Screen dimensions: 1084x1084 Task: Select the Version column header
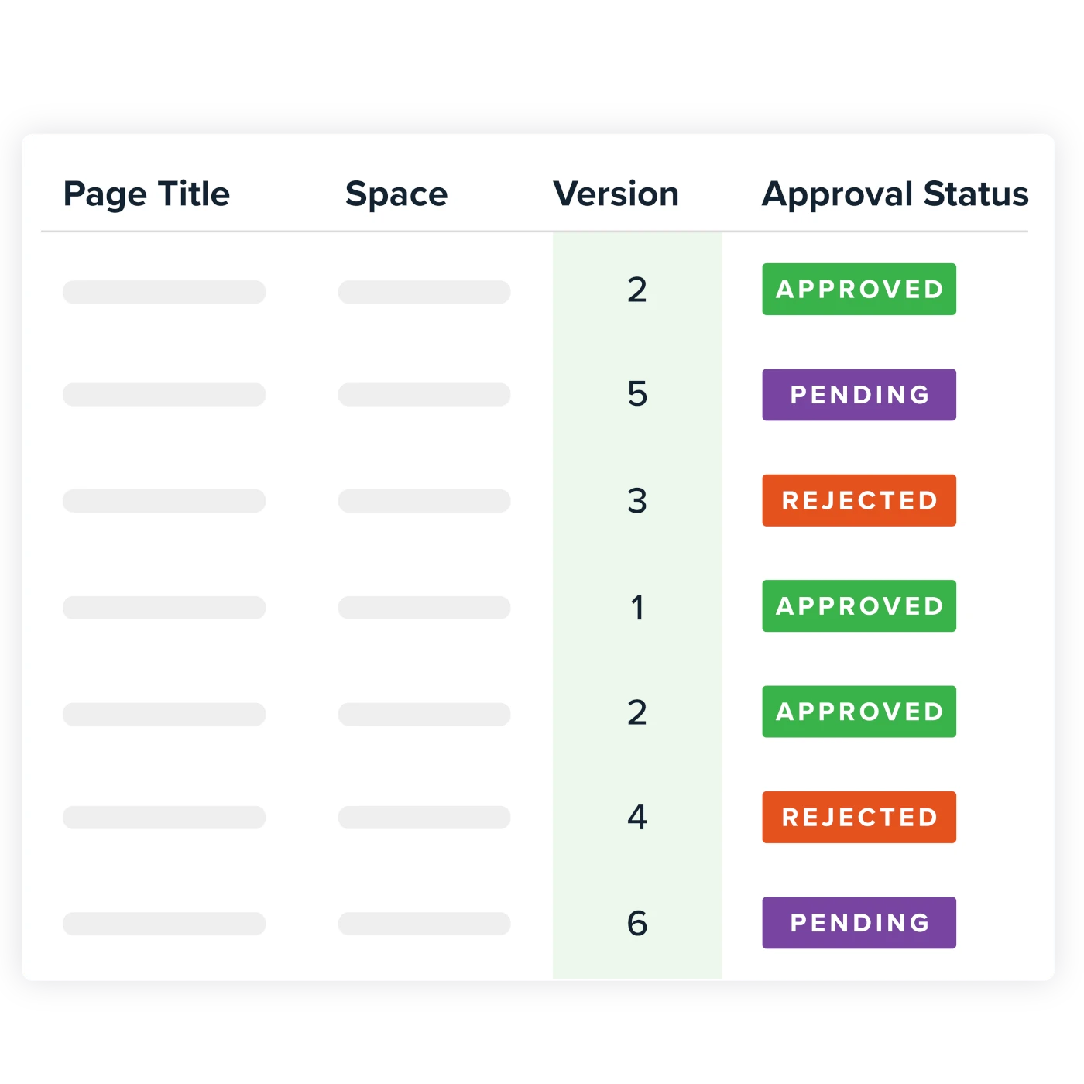coord(616,194)
